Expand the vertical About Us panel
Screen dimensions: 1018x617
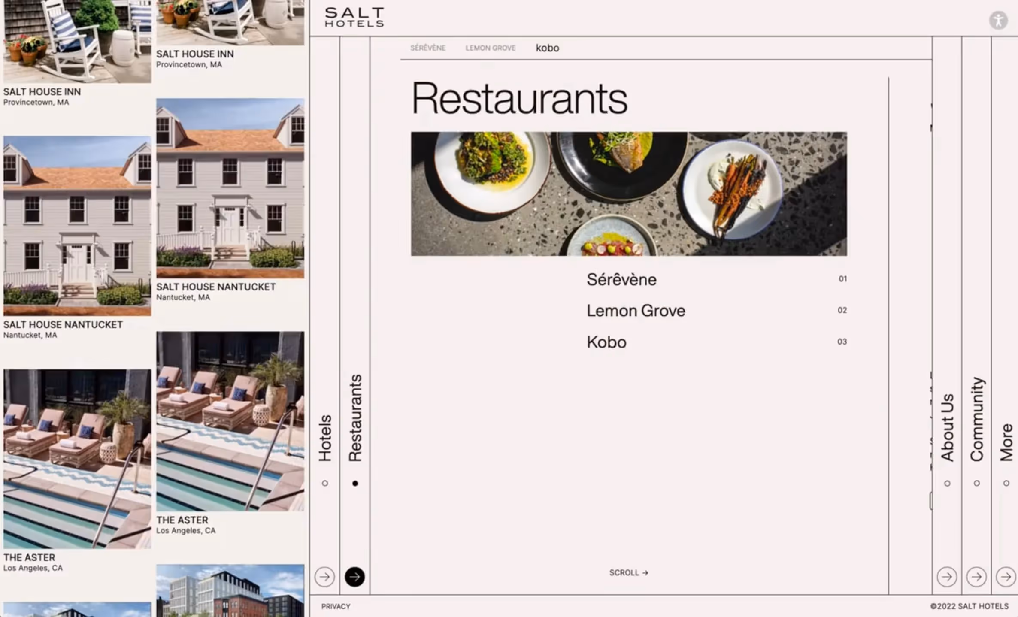pos(947,427)
